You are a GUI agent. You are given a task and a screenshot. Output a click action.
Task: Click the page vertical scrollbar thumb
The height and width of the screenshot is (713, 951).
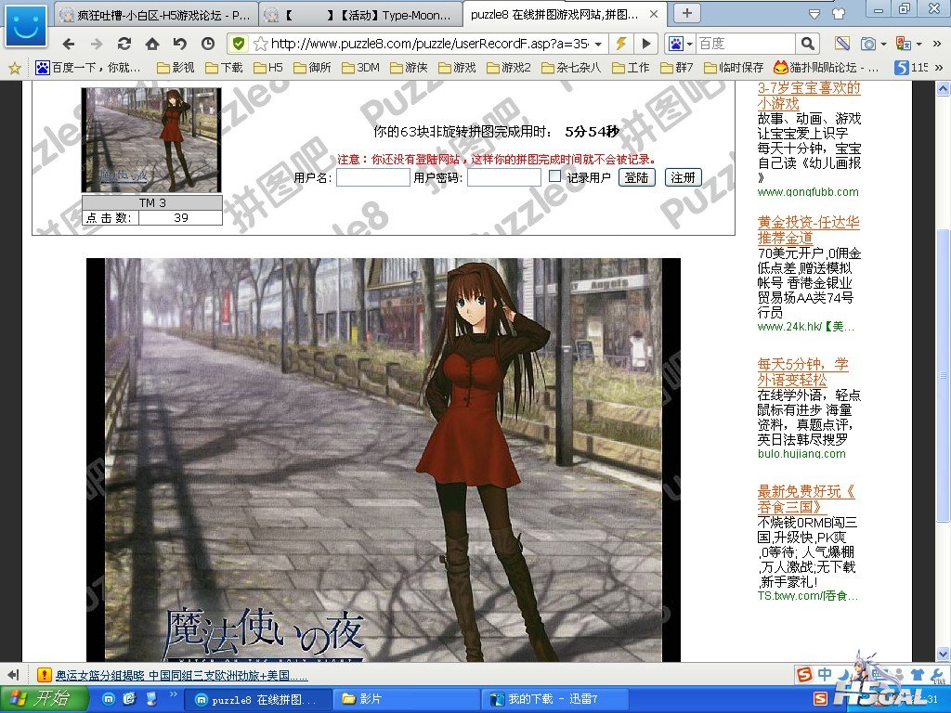[x=943, y=373]
